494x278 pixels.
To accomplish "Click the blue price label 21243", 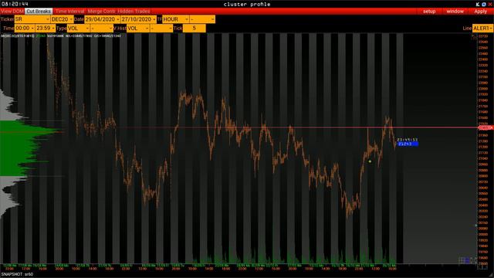I will tap(408, 144).
